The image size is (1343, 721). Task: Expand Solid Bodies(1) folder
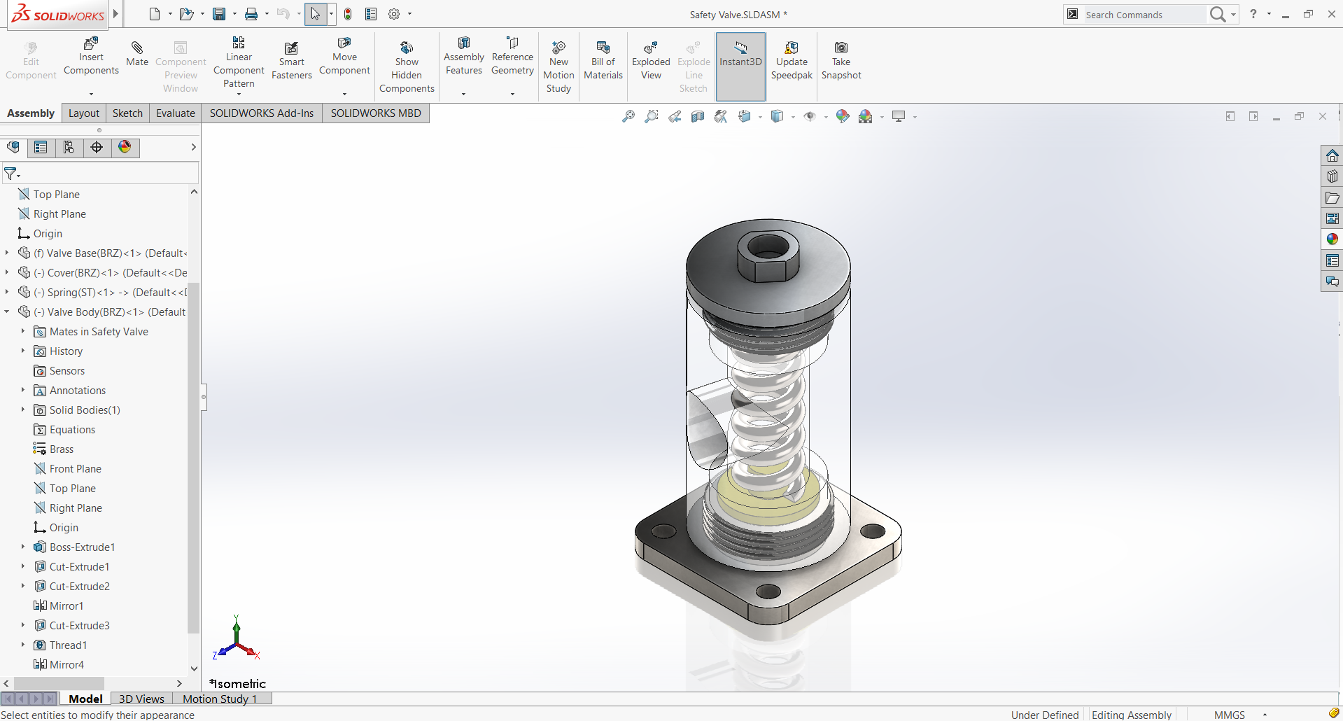[x=23, y=409]
